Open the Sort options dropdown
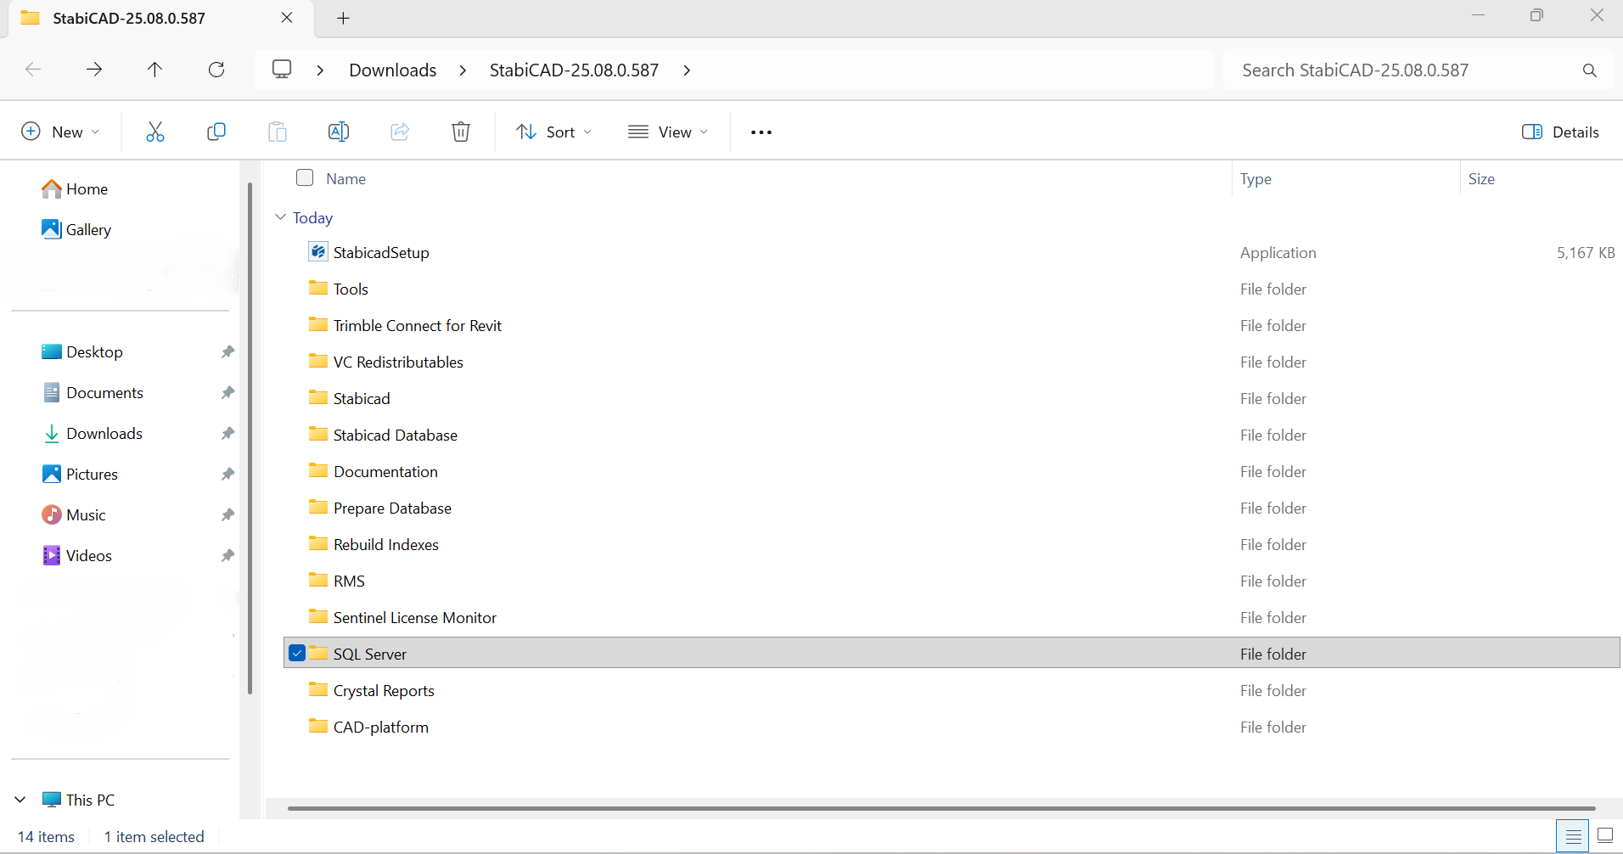 coord(552,132)
